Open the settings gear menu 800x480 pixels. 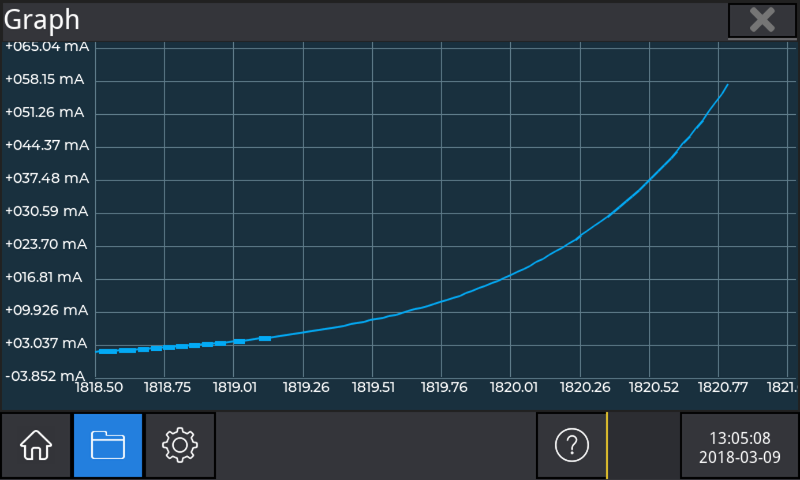coord(180,445)
